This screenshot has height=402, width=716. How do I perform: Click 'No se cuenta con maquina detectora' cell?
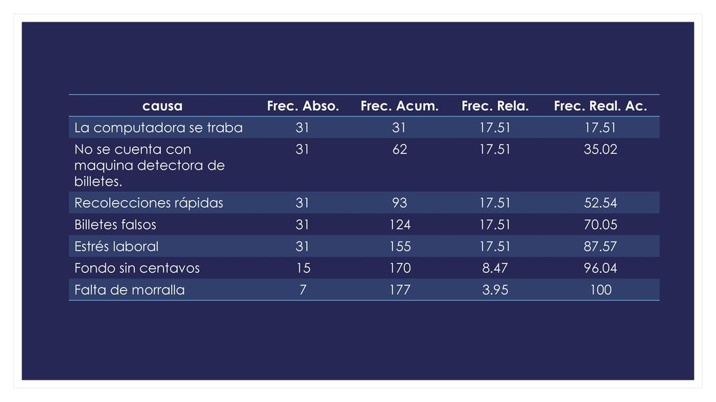pos(150,165)
